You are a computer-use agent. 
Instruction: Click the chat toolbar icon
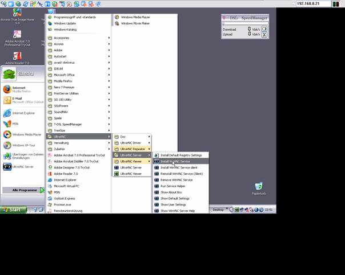coord(98,4)
